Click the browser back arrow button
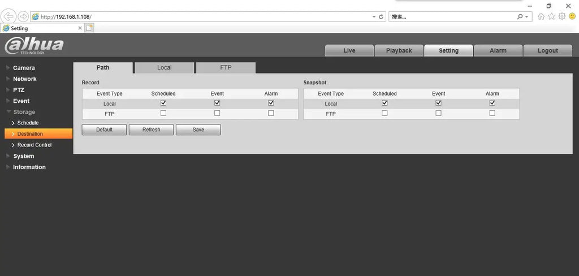The height and width of the screenshot is (276, 579). (x=9, y=16)
